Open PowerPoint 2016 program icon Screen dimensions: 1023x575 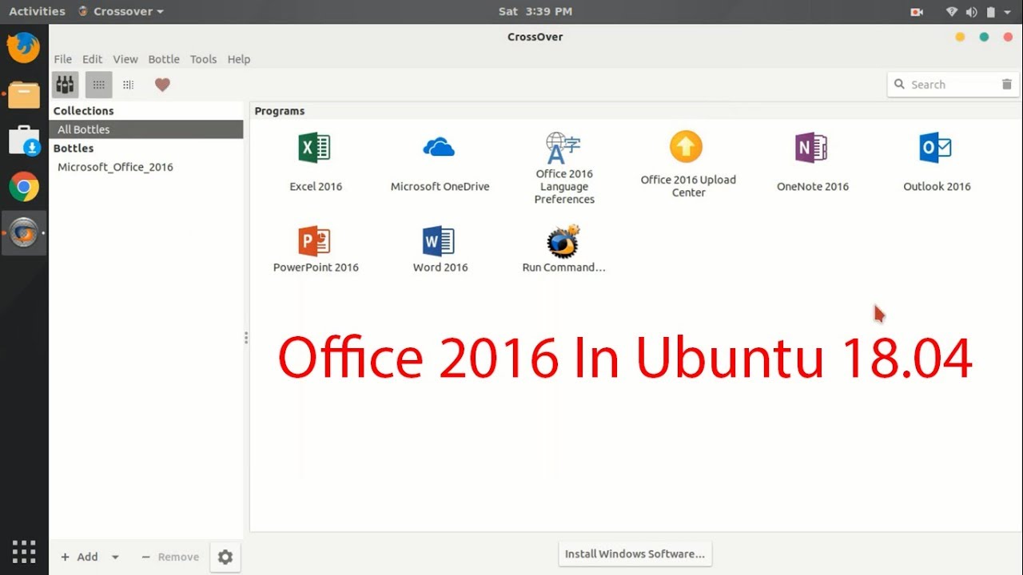pos(315,240)
